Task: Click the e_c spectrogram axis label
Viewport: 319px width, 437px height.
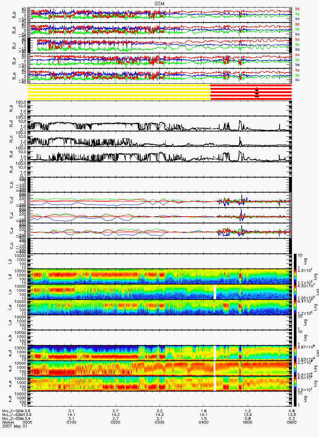Action: [11, 369]
